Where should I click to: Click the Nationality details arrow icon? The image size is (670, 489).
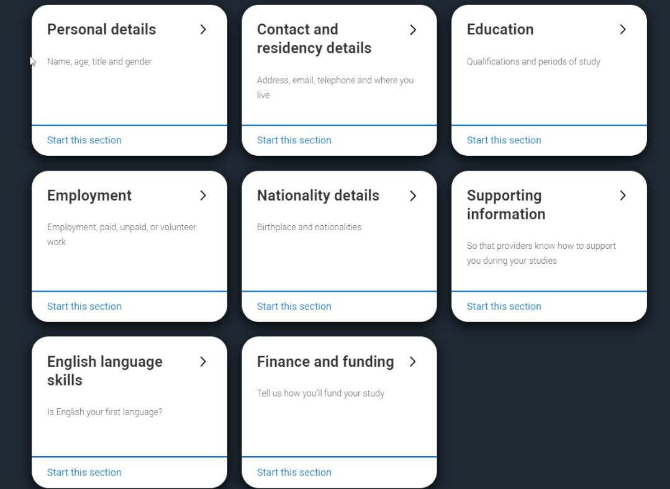pyautogui.click(x=413, y=195)
